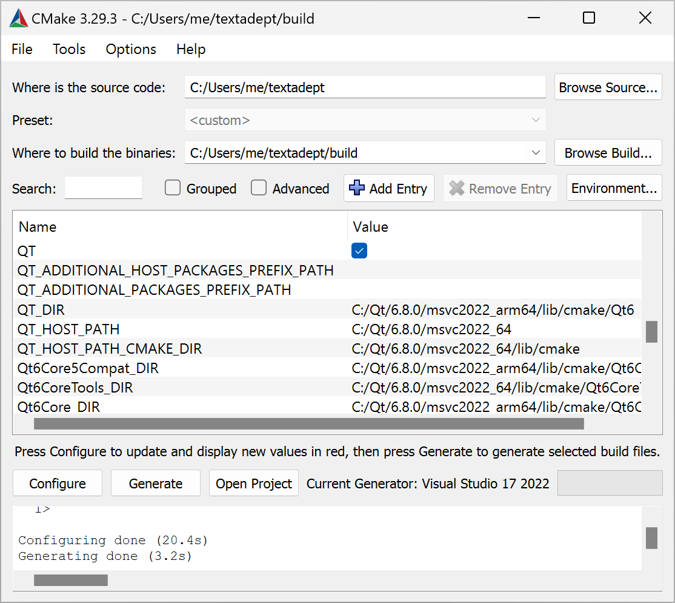Viewport: 675px width, 603px height.
Task: Expand the build binaries path dropdown
Action: pyautogui.click(x=536, y=153)
